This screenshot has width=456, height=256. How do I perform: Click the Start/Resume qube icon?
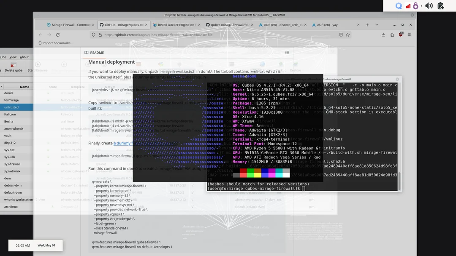[x=38, y=64]
